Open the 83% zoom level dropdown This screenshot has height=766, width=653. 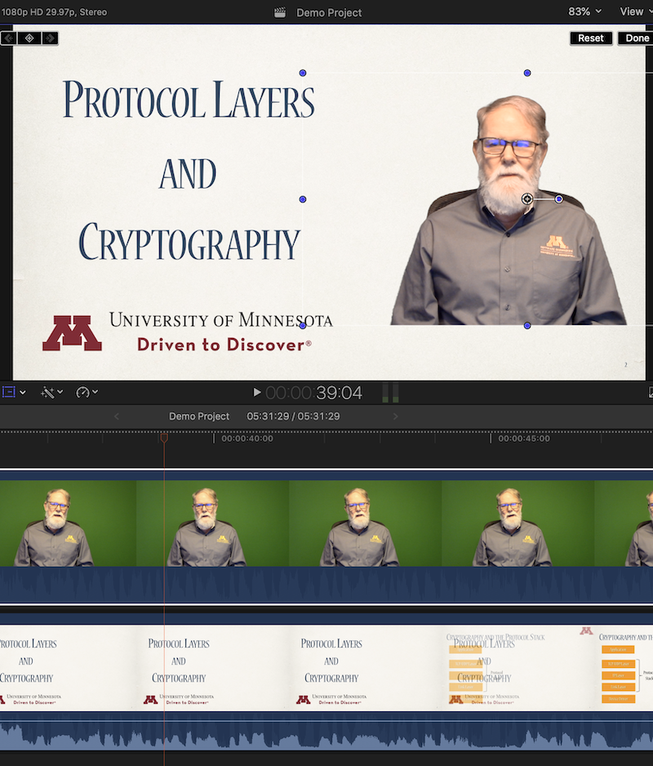584,11
